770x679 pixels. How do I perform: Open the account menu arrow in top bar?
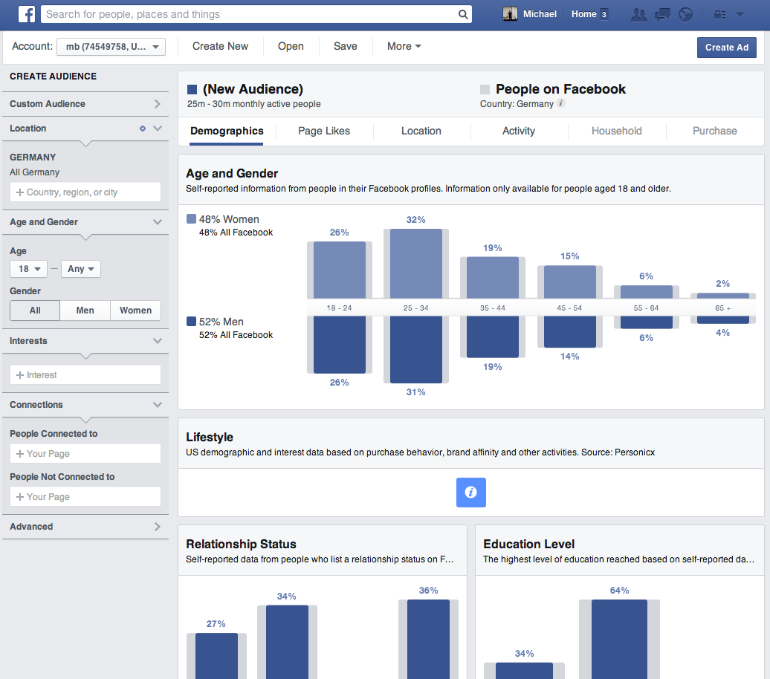pos(740,14)
